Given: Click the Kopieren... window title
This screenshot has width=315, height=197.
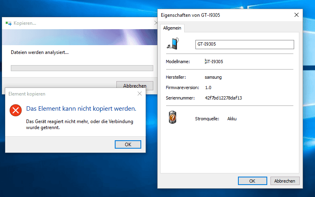Looking at the screenshot, I should 25,23.
